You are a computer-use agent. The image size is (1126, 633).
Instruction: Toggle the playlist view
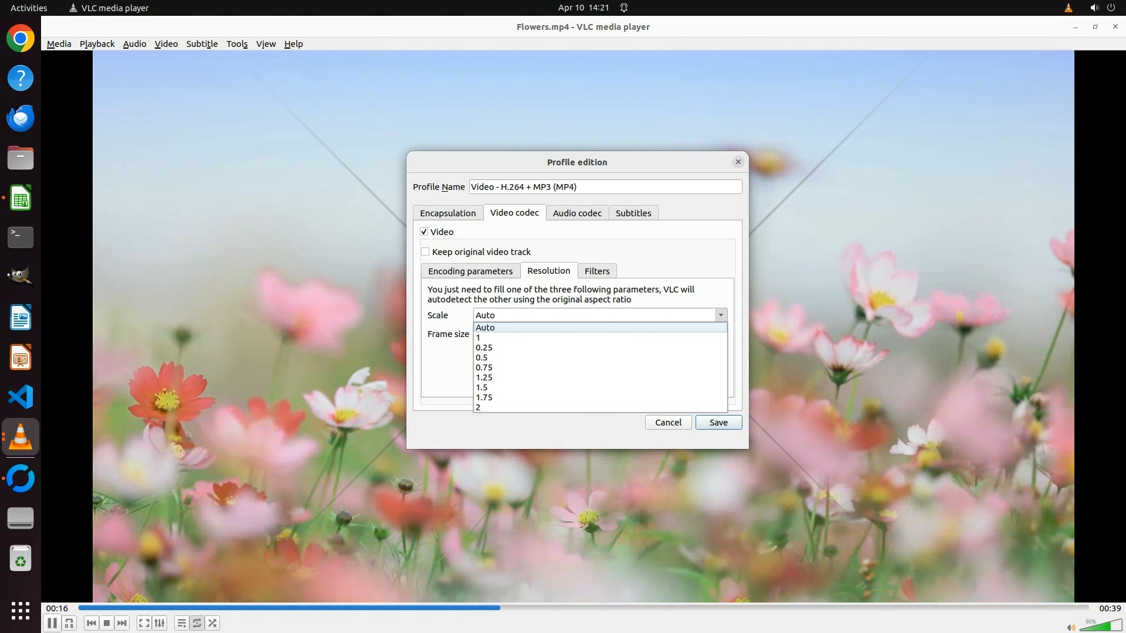181,623
